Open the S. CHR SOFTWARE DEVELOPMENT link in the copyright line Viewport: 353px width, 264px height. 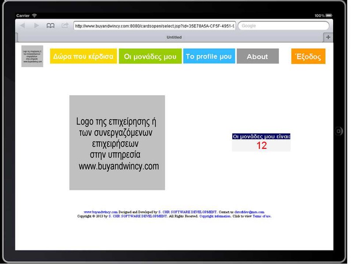(x=138, y=216)
